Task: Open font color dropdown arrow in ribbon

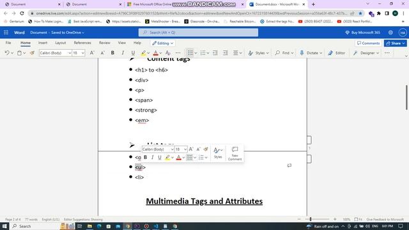Action: pos(160,53)
